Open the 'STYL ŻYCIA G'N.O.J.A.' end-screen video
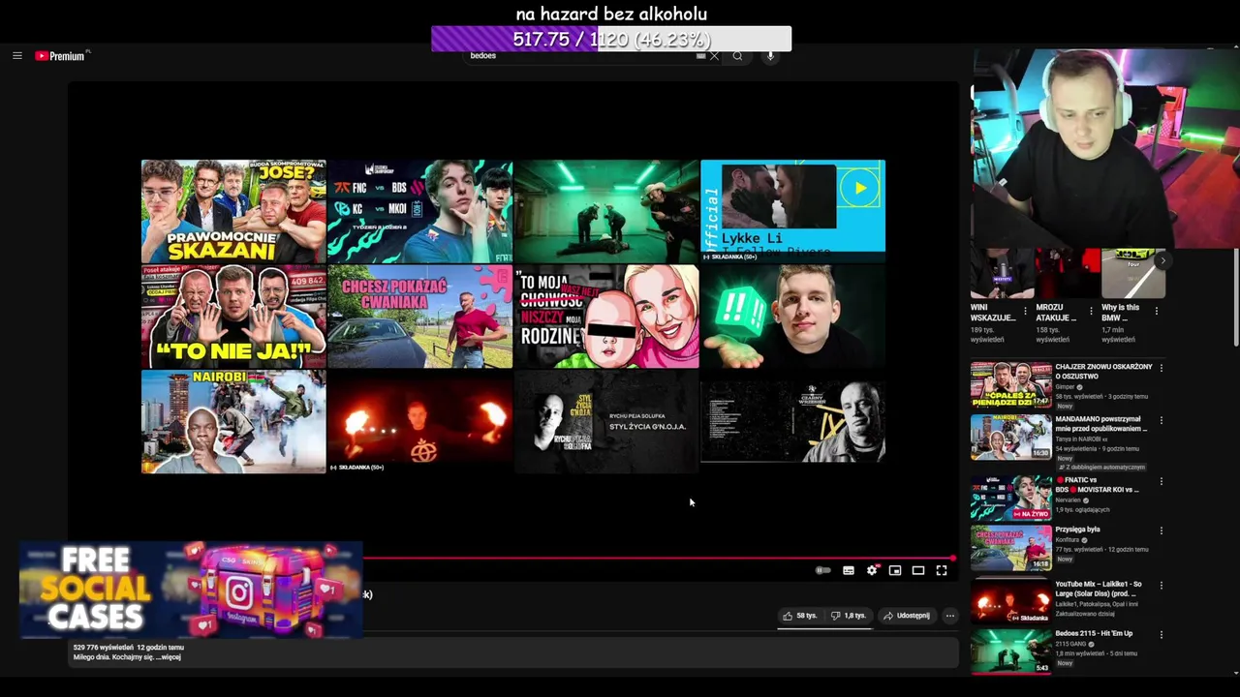This screenshot has height=697, width=1240. (606, 421)
